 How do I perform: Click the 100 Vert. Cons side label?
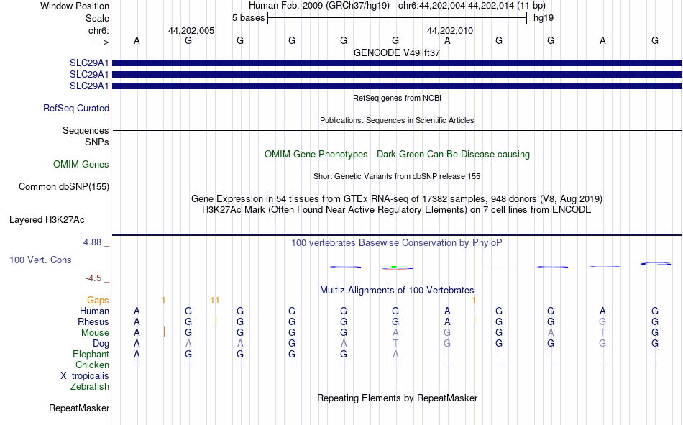40,260
